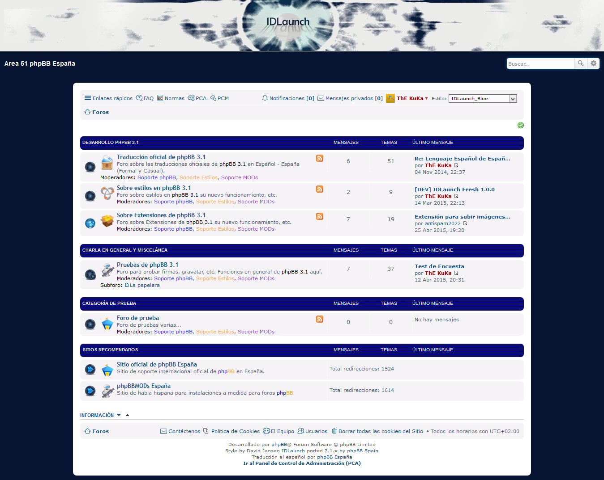
Task: Open Pruebas de phpBB 3.1 forum
Action: [148, 265]
